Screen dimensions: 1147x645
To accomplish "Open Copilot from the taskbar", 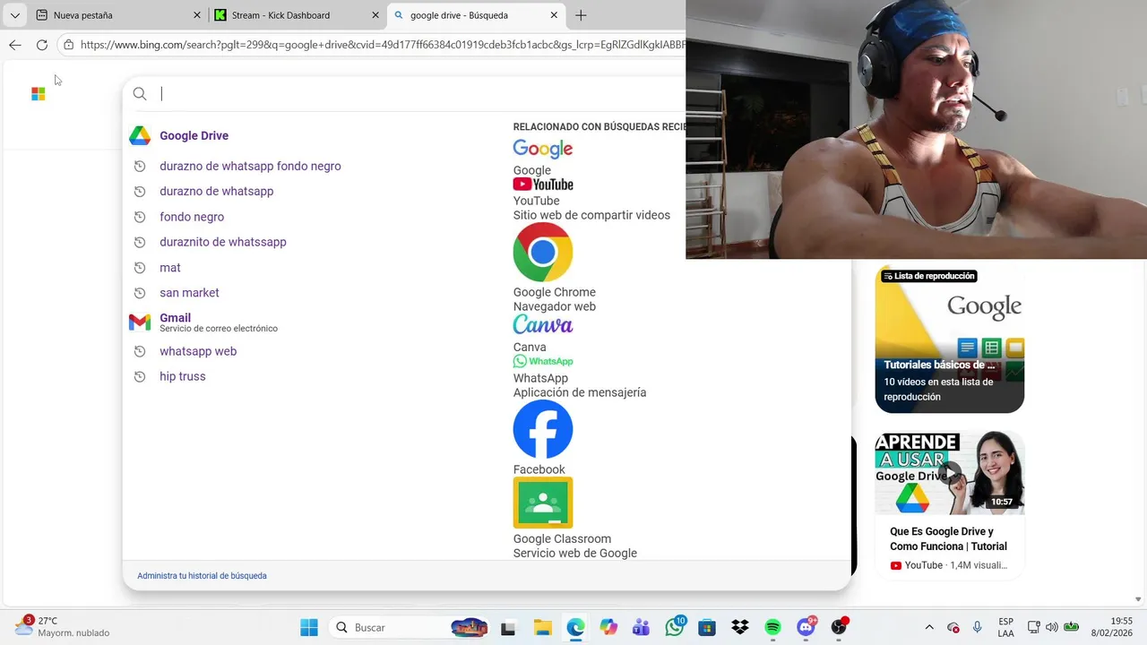I will [x=608, y=627].
